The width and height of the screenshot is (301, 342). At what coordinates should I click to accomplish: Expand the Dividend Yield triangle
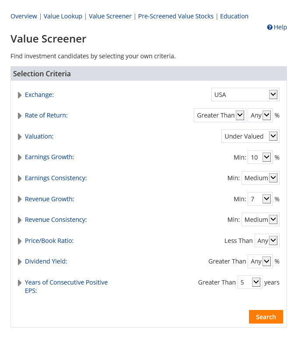click(20, 261)
